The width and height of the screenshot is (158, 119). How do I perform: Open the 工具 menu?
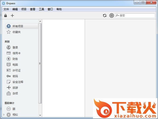[41, 9]
